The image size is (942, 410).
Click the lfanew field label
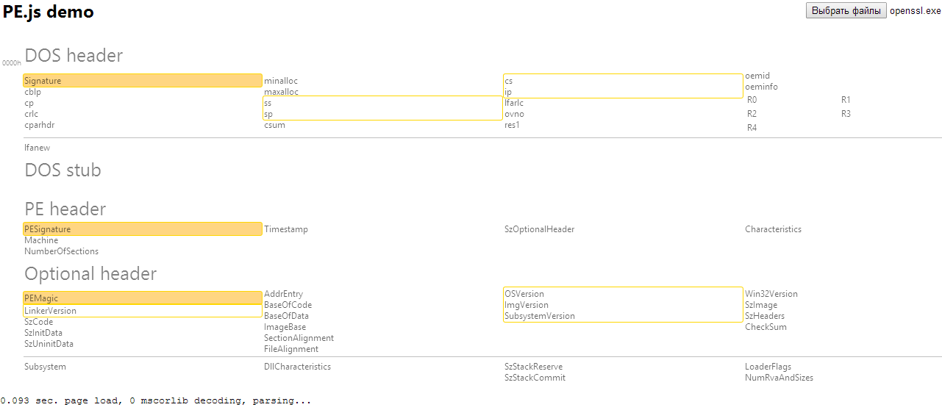point(37,148)
